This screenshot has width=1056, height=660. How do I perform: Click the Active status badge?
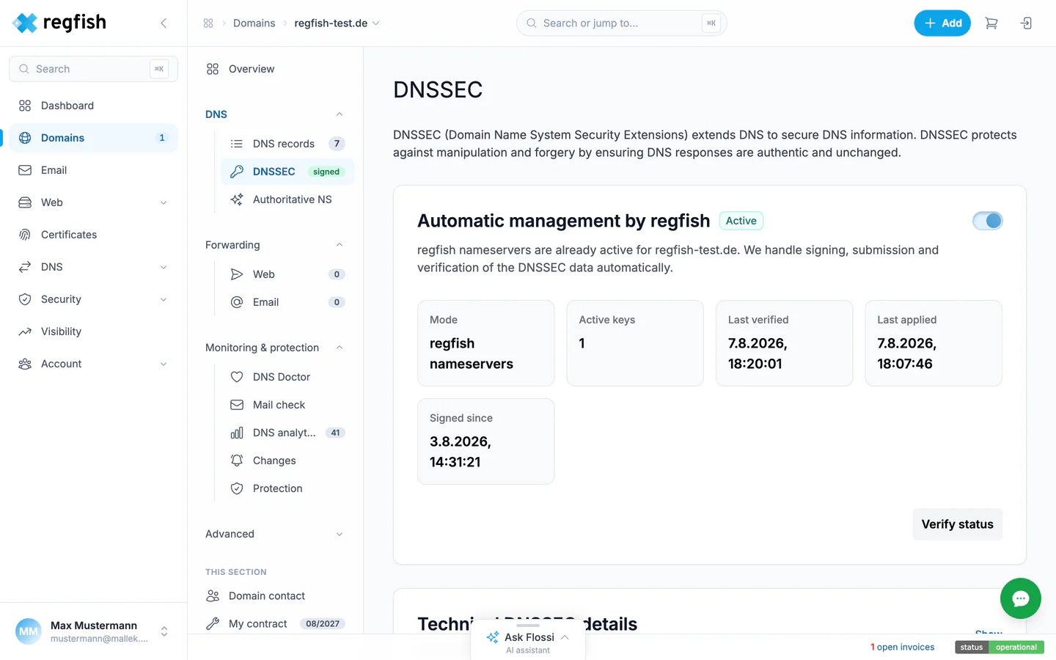(x=741, y=221)
